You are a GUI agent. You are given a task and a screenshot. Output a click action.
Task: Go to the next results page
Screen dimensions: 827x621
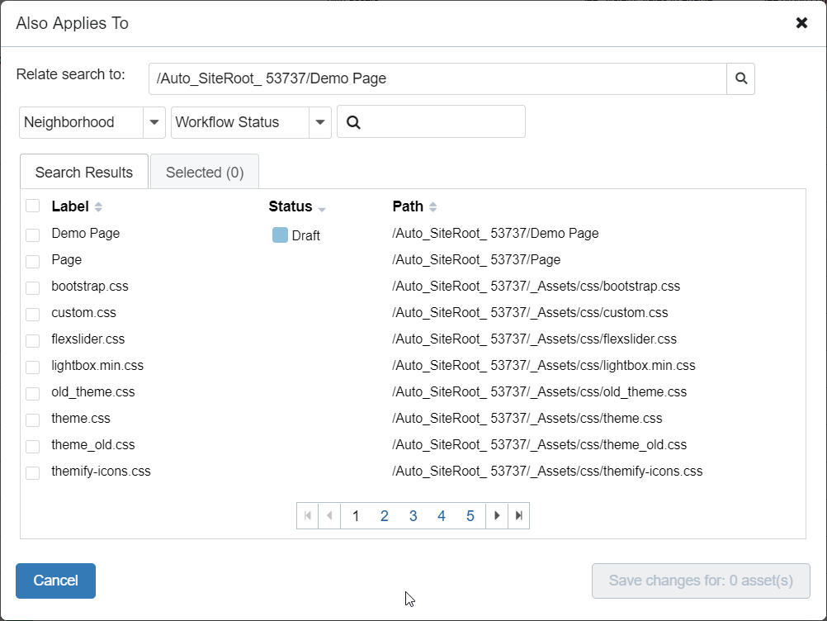(x=497, y=515)
